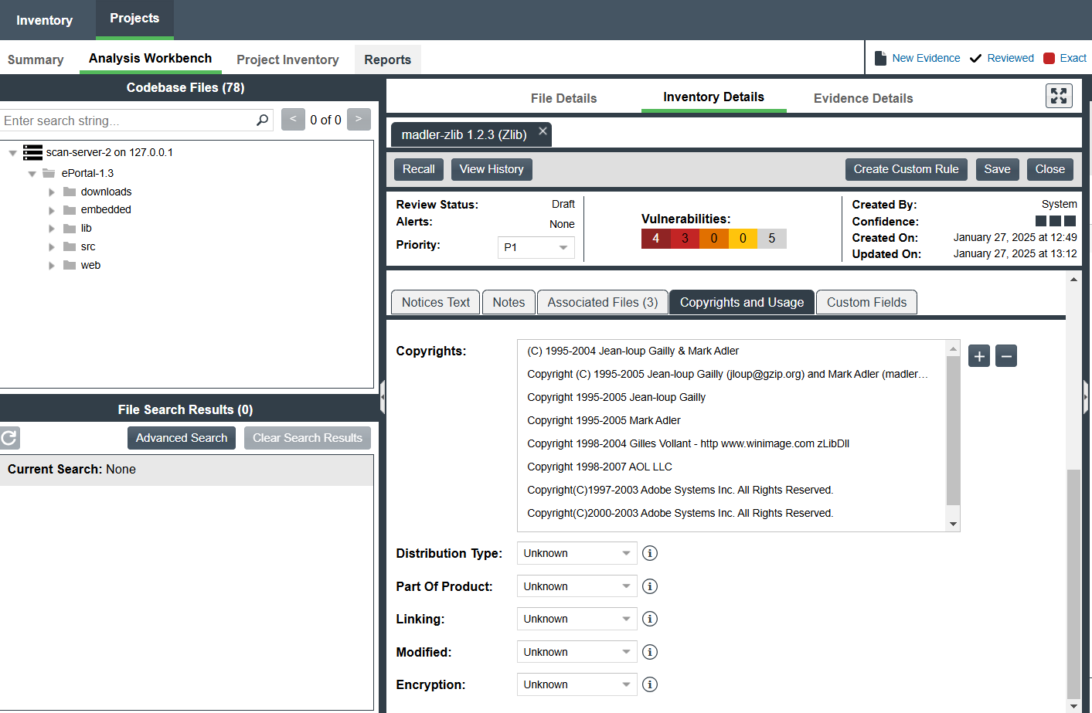Click the dark red vulnerability count box showing 4
The image size is (1092, 713).
(655, 239)
